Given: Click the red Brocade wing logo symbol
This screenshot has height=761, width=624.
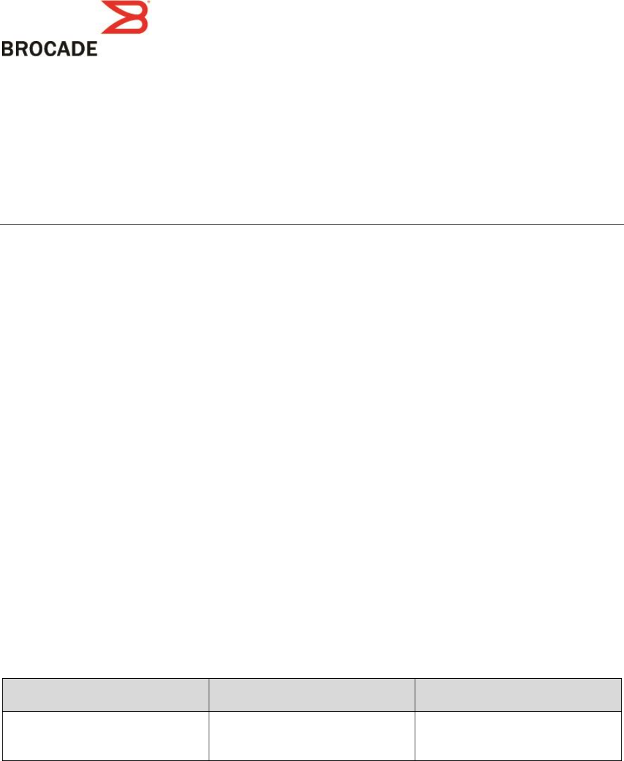Looking at the screenshot, I should coord(125,17).
